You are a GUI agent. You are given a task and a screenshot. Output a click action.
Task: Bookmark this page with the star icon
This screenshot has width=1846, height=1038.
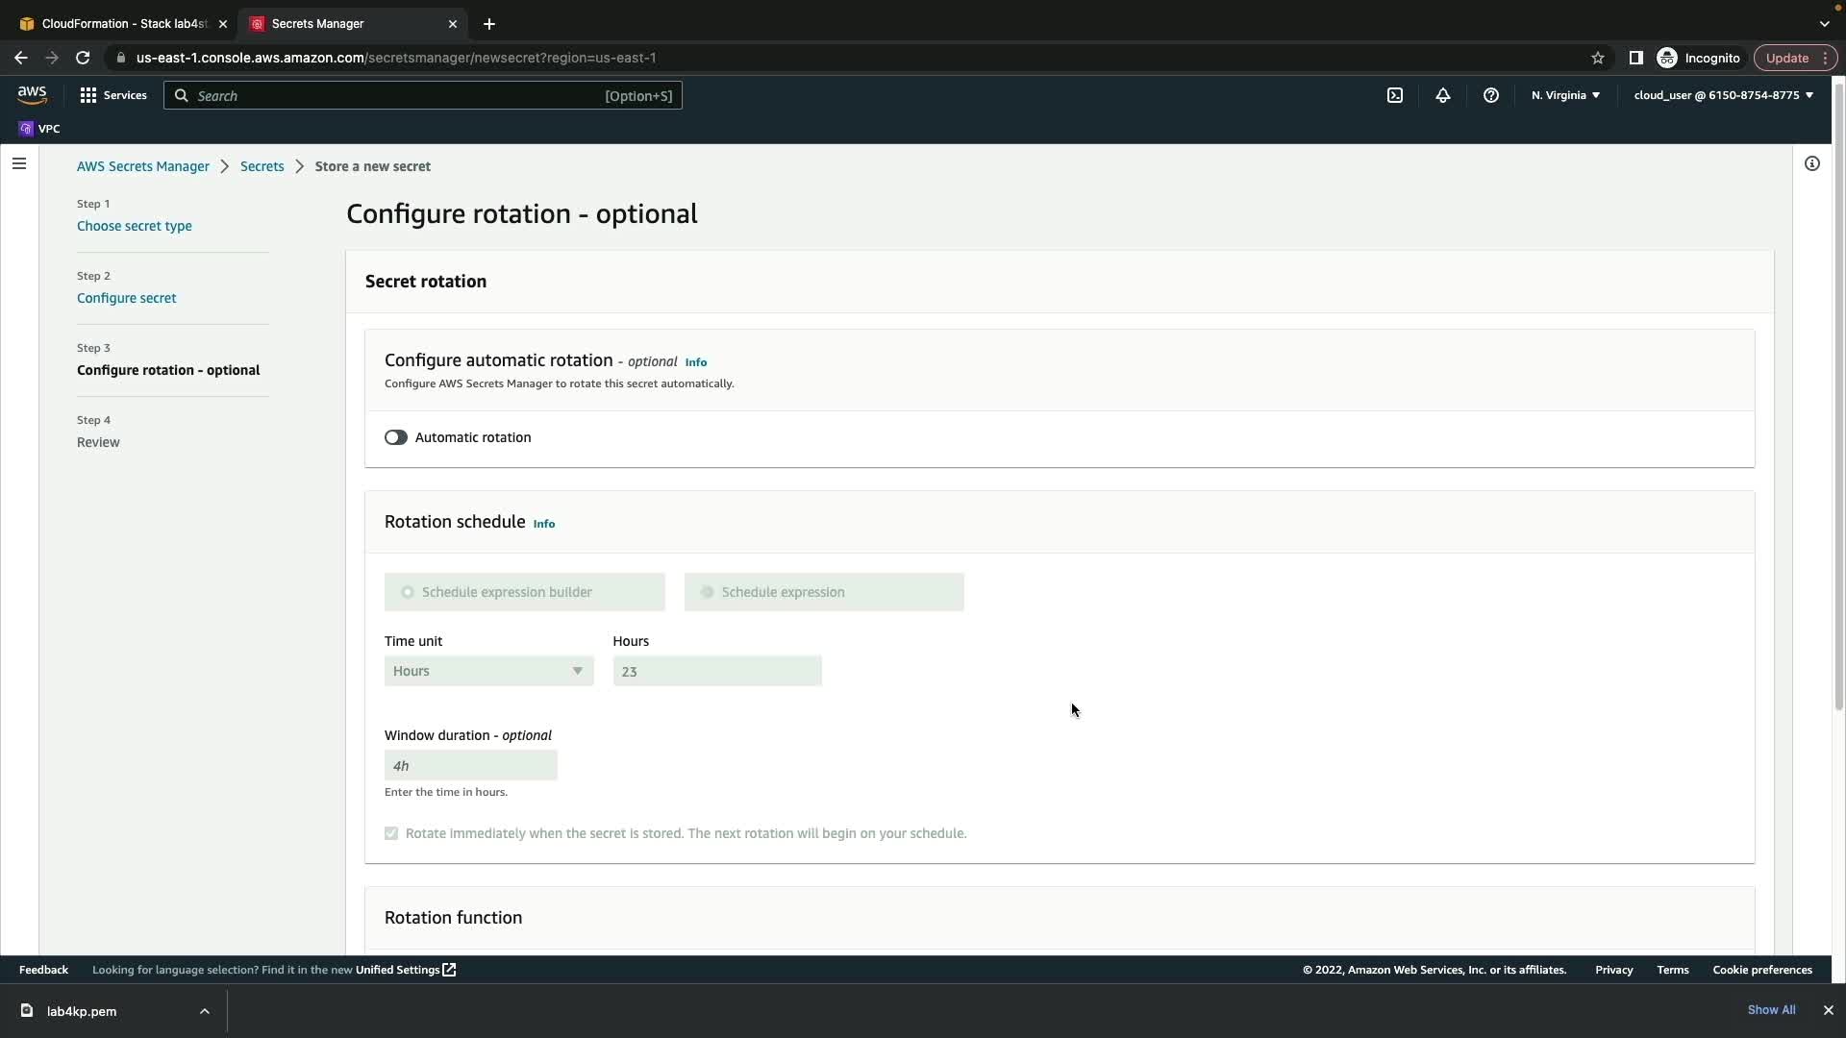(x=1597, y=58)
